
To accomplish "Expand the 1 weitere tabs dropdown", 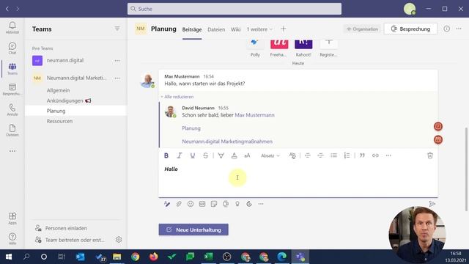I will (x=259, y=29).
